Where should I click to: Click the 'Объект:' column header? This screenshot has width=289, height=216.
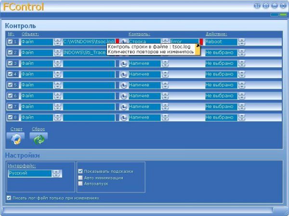point(30,34)
